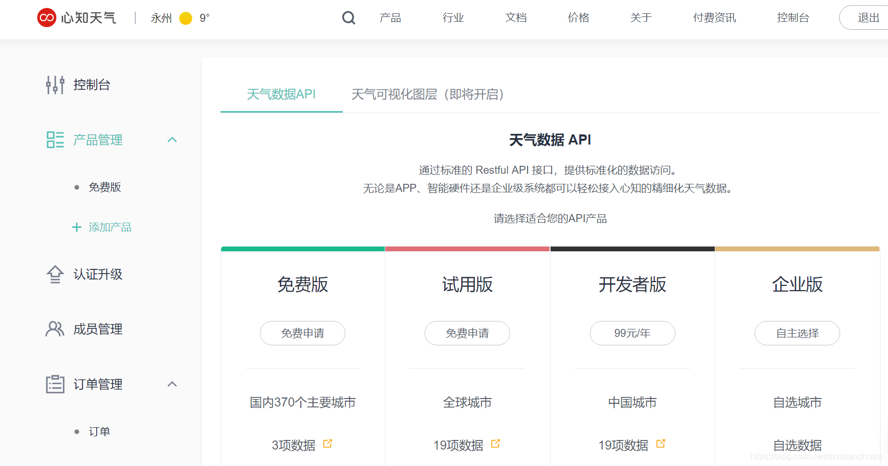Click 自选数据 text in 企业版
This screenshot has width=888, height=466.
[x=797, y=445]
